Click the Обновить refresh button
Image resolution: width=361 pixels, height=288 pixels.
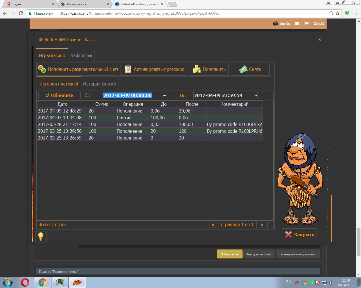pyautogui.click(x=60, y=95)
